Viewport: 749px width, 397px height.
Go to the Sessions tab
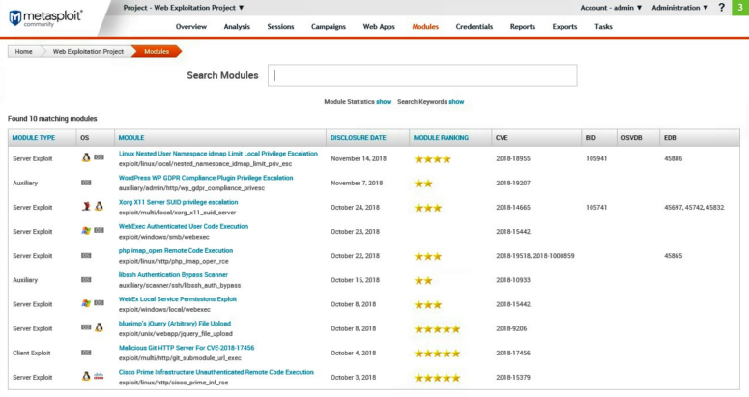pos(283,27)
